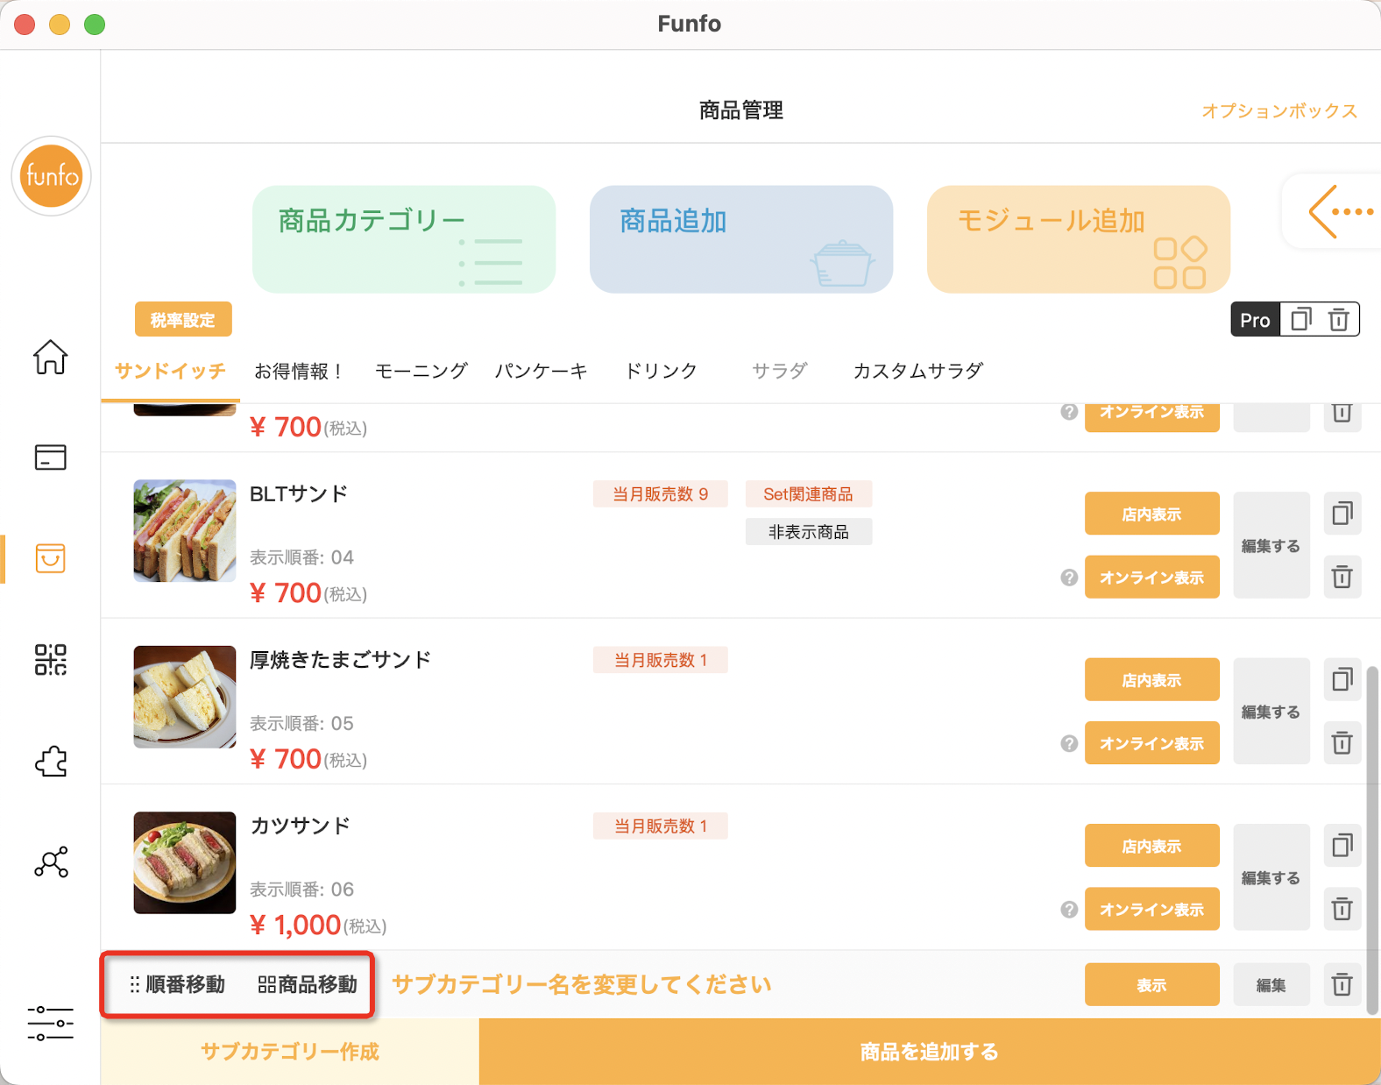The height and width of the screenshot is (1085, 1381).
Task: Open help icon beside BLTサンド online display
Action: [x=1068, y=578]
